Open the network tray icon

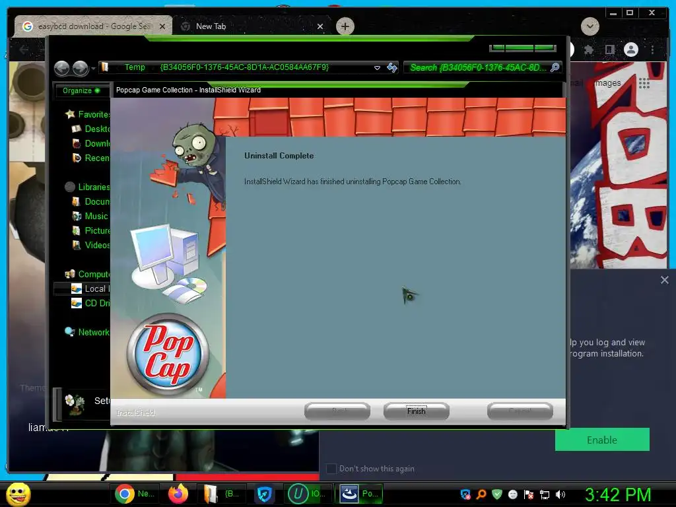pos(545,495)
